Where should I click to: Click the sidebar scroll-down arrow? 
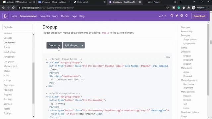tap(33, 116)
